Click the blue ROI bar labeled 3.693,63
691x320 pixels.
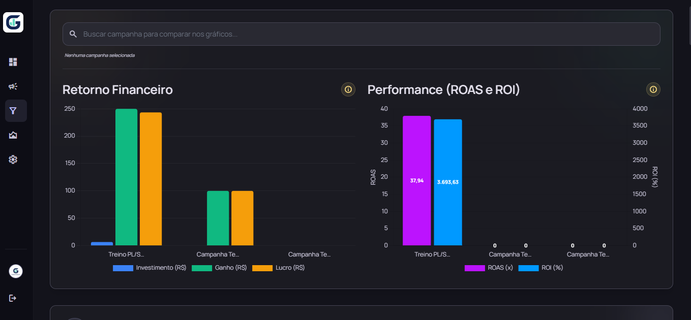pos(447,182)
